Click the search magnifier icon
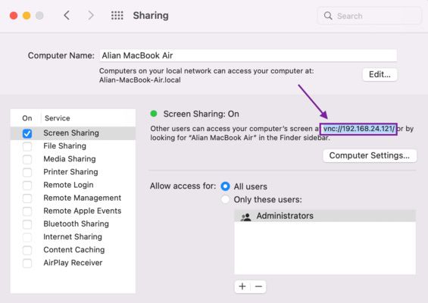The image size is (428, 303). [x=328, y=16]
